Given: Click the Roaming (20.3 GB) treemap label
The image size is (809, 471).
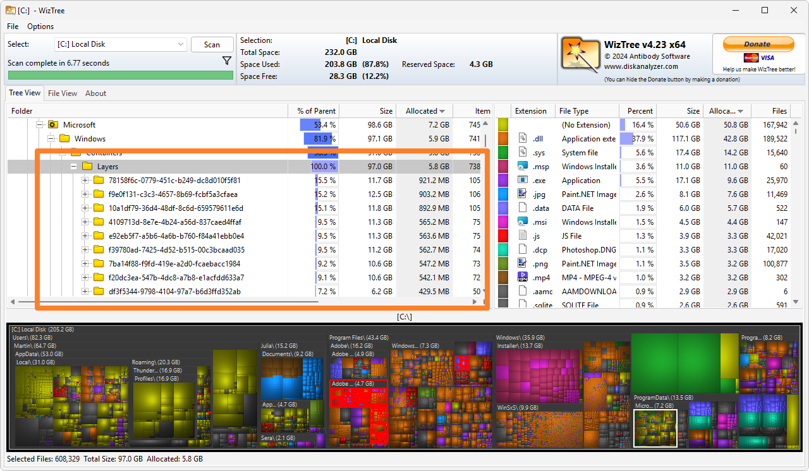Looking at the screenshot, I should point(156,362).
